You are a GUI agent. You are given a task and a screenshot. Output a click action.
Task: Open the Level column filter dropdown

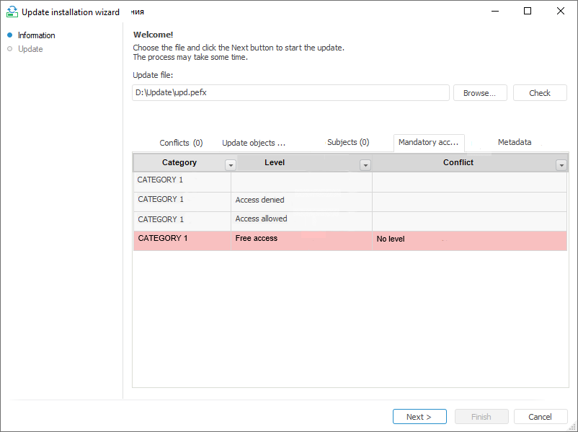point(365,165)
